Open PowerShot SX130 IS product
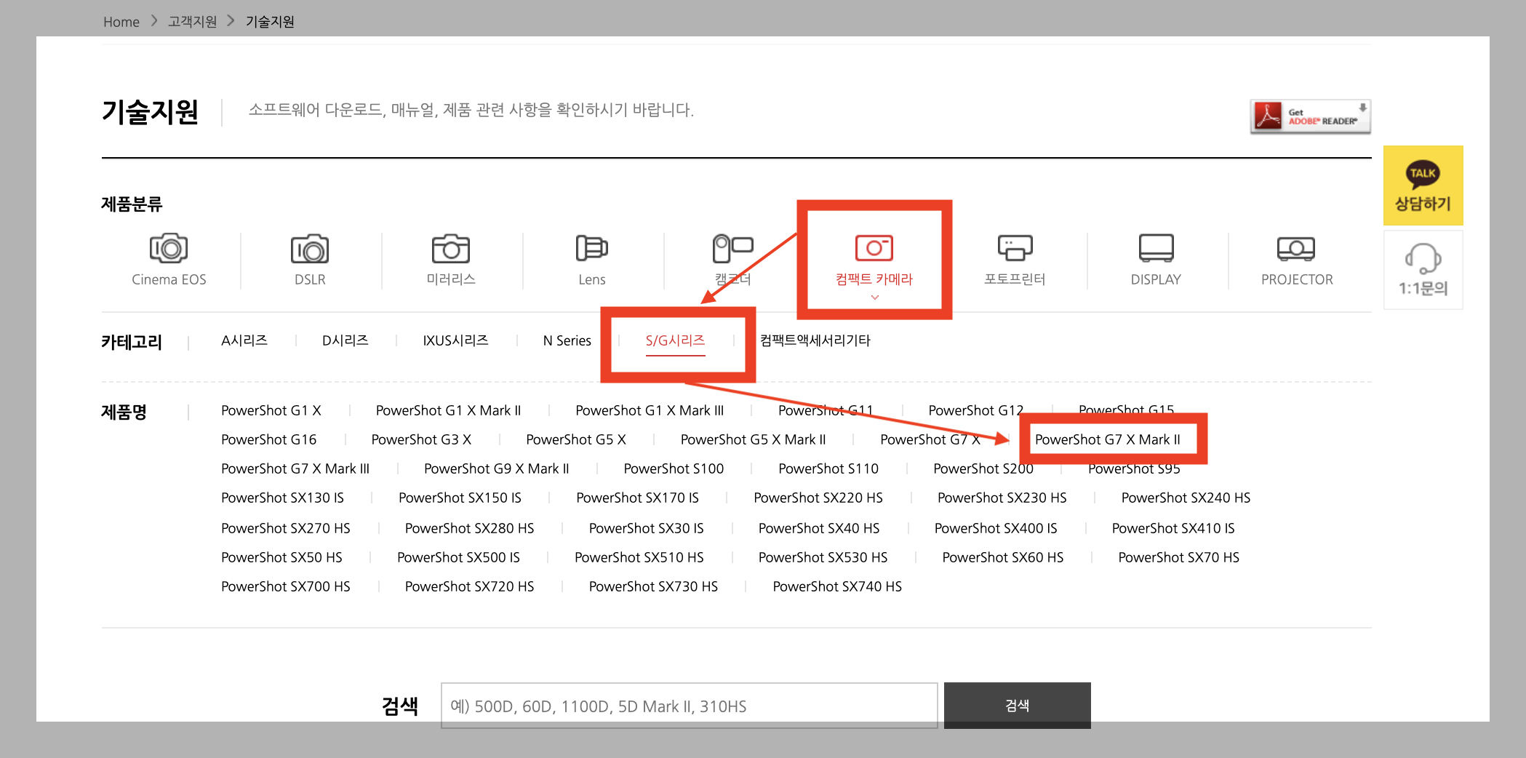 (x=283, y=498)
